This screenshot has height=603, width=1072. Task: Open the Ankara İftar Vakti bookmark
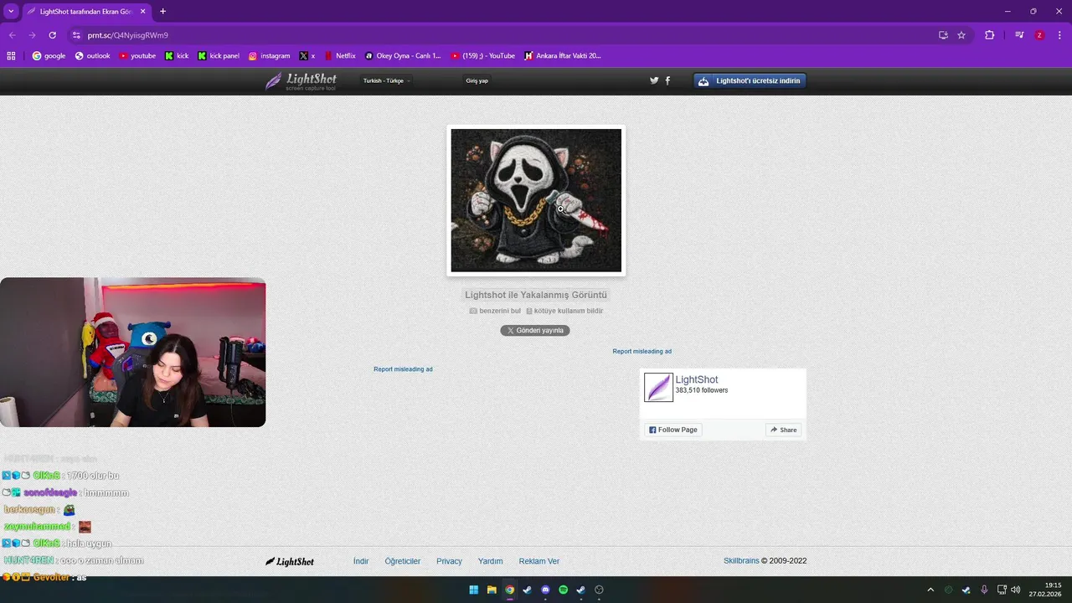click(x=563, y=56)
